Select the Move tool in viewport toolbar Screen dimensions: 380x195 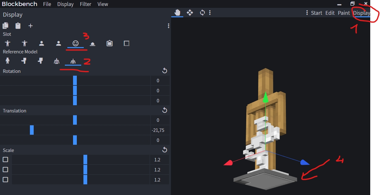[190, 13]
